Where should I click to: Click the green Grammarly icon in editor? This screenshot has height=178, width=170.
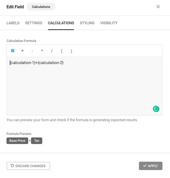coord(156,108)
